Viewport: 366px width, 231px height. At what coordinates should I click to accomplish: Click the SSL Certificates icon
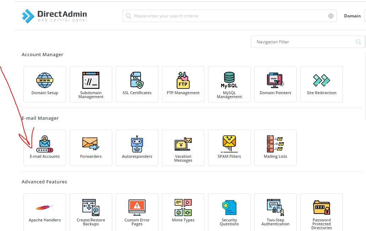(x=137, y=81)
